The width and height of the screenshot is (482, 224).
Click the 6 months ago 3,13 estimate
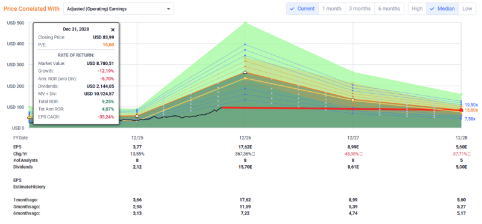point(137,213)
